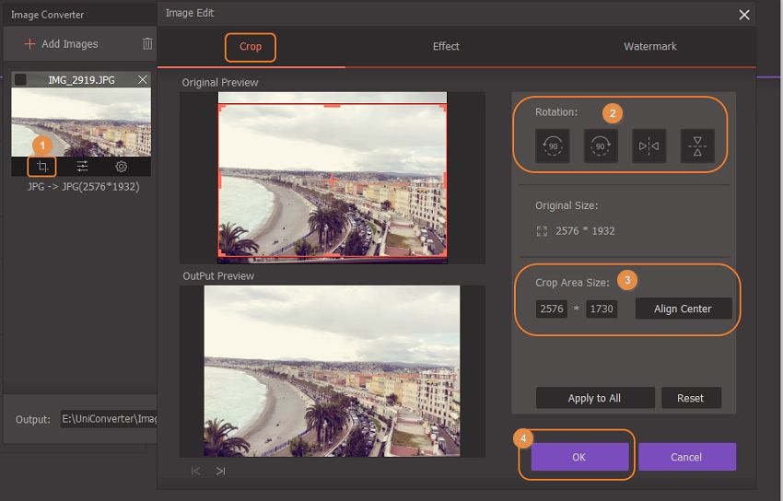Click the Align Center button
Screen dimensions: 783x501
point(683,309)
